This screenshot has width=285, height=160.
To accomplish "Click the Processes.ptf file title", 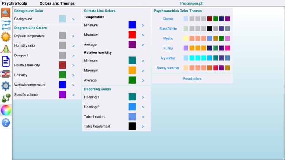I will 192,3.
